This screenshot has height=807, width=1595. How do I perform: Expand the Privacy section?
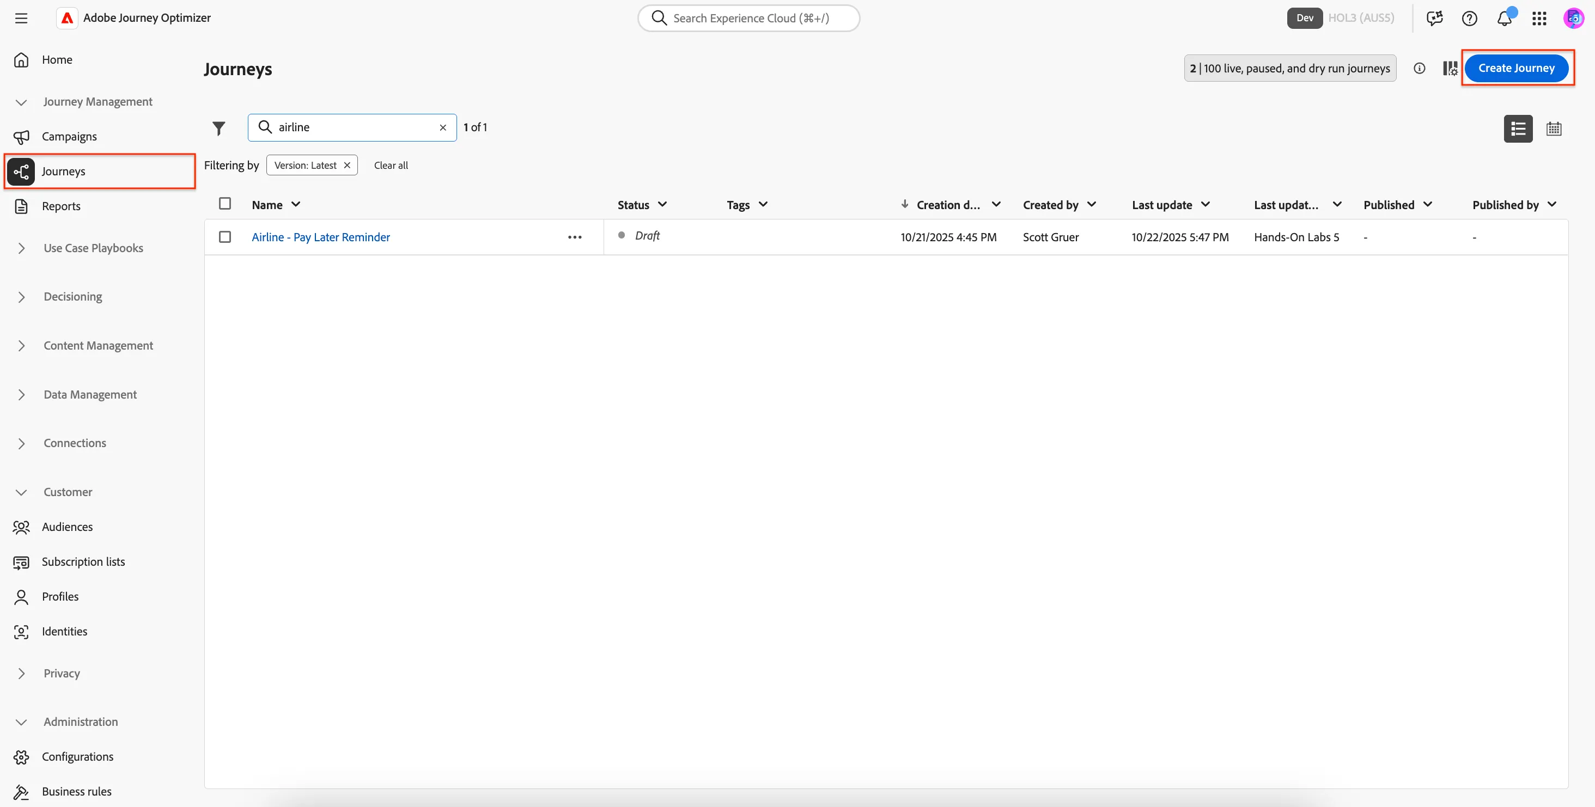pos(21,674)
